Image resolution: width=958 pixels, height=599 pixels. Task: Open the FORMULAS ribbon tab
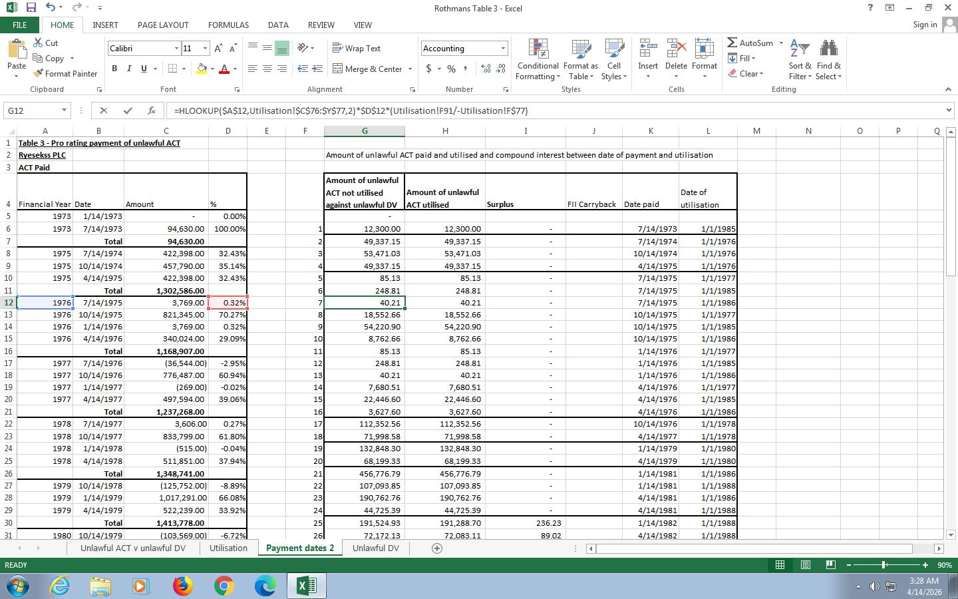(x=228, y=25)
